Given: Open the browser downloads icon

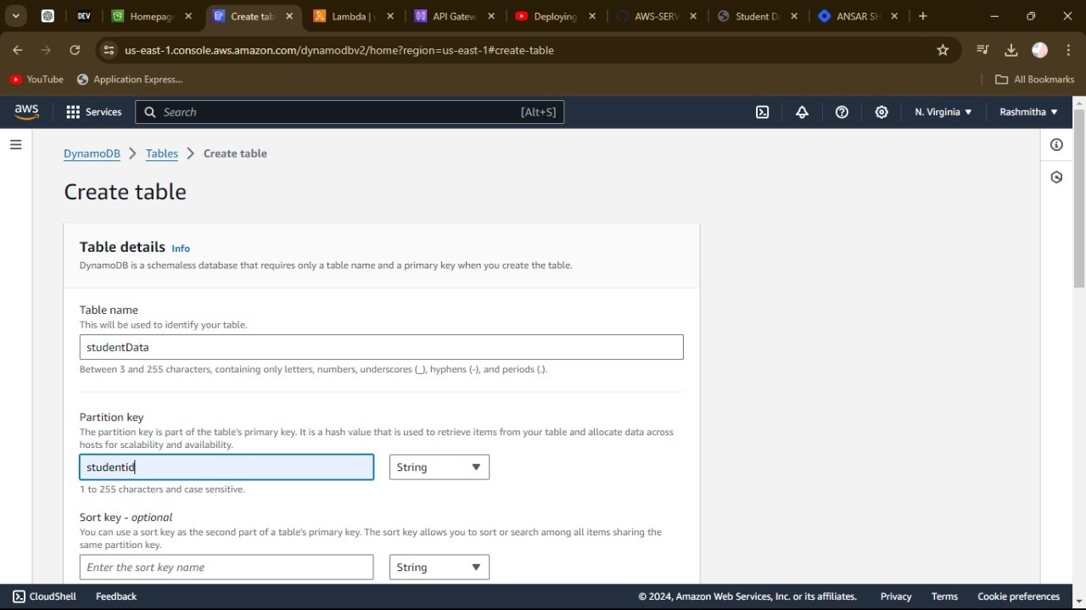Looking at the screenshot, I should click(x=1010, y=50).
